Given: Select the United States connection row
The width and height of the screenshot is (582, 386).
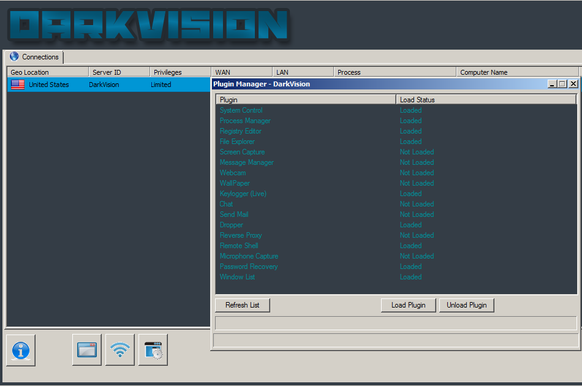Looking at the screenshot, I should point(109,85).
